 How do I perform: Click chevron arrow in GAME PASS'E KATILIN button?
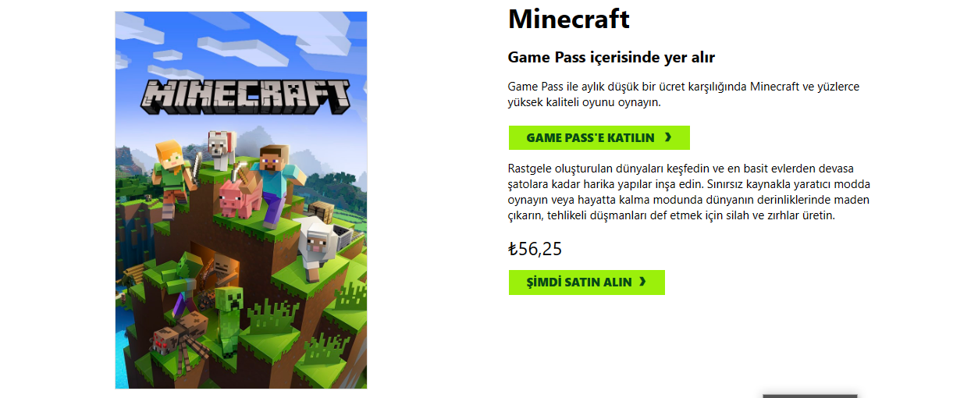point(668,137)
